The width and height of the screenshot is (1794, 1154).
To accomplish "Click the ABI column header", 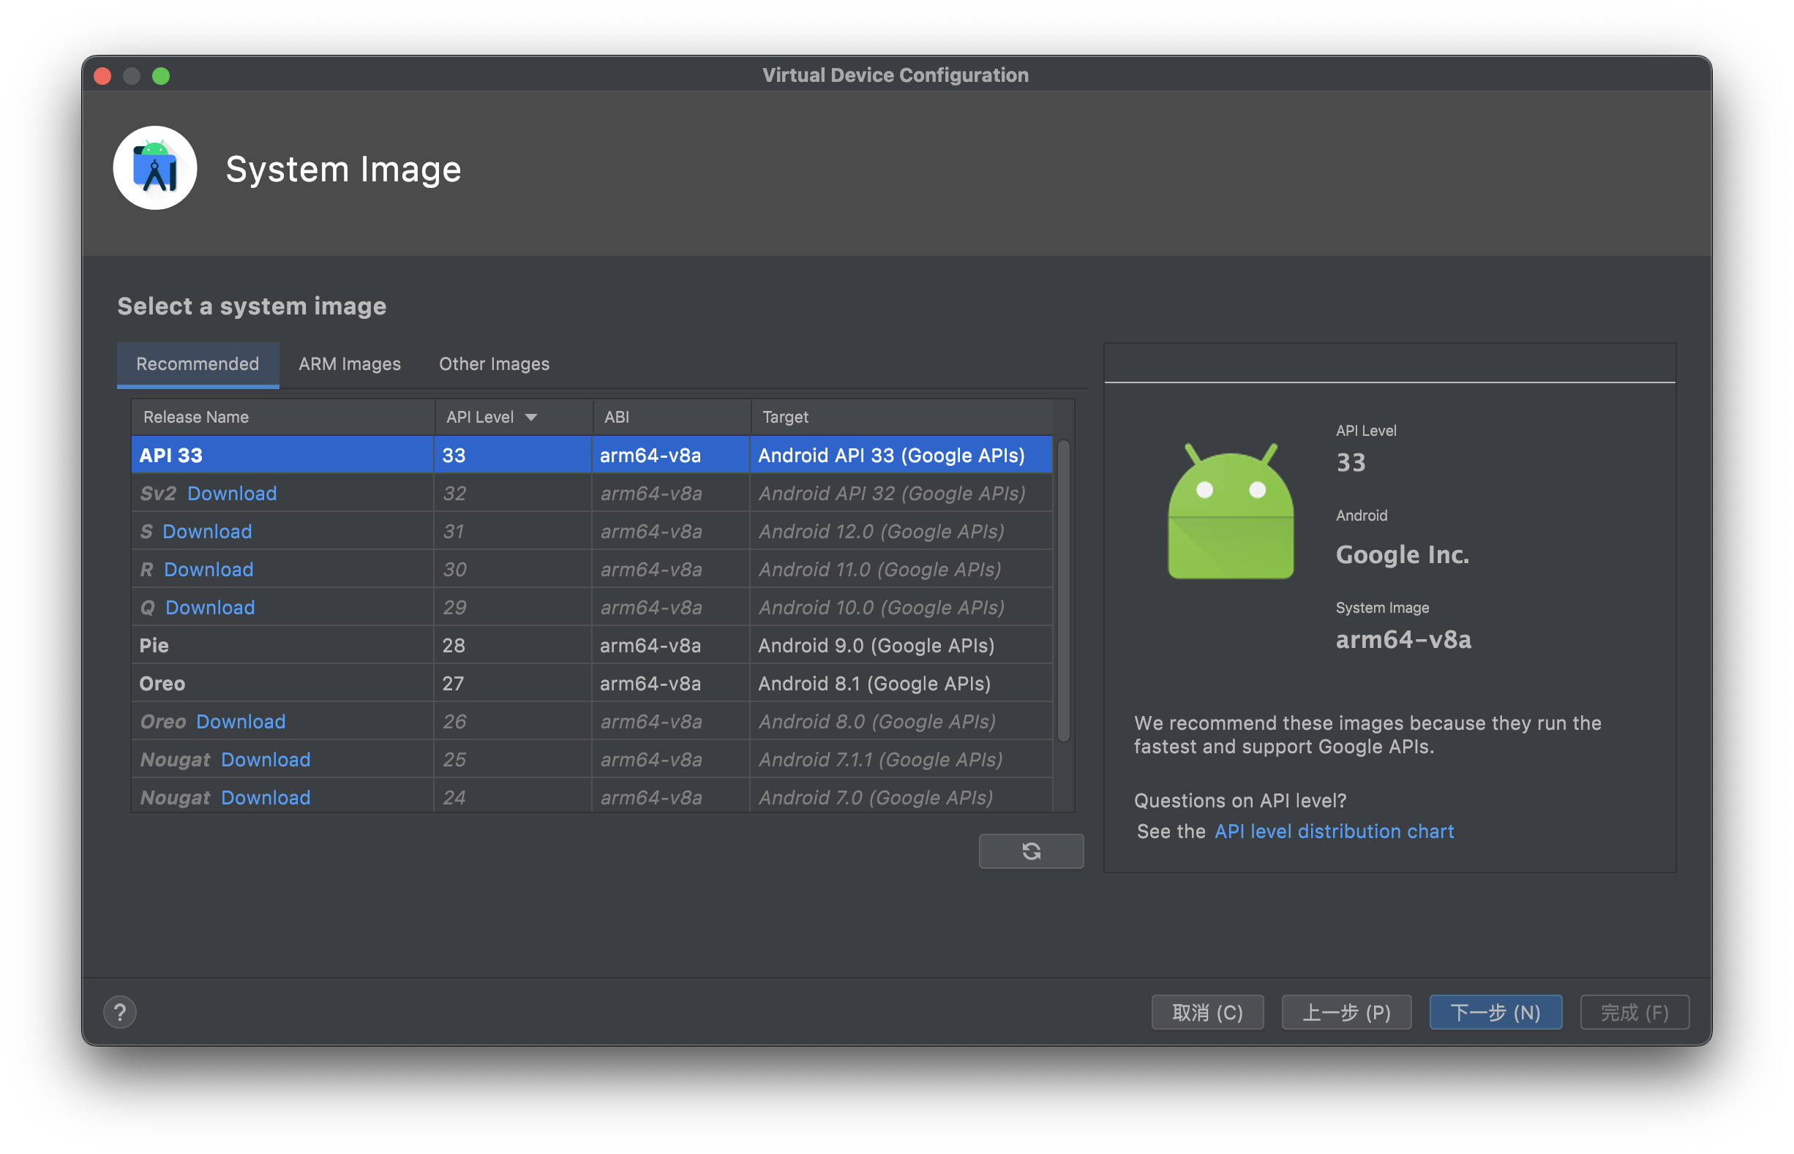I will tap(671, 417).
